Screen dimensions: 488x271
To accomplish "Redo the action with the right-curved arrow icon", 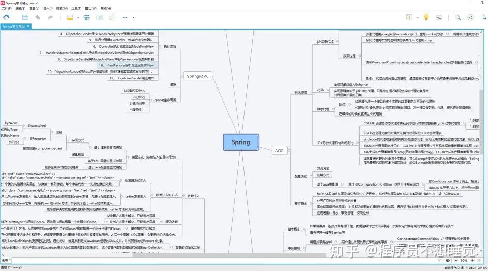I will (x=50, y=17).
